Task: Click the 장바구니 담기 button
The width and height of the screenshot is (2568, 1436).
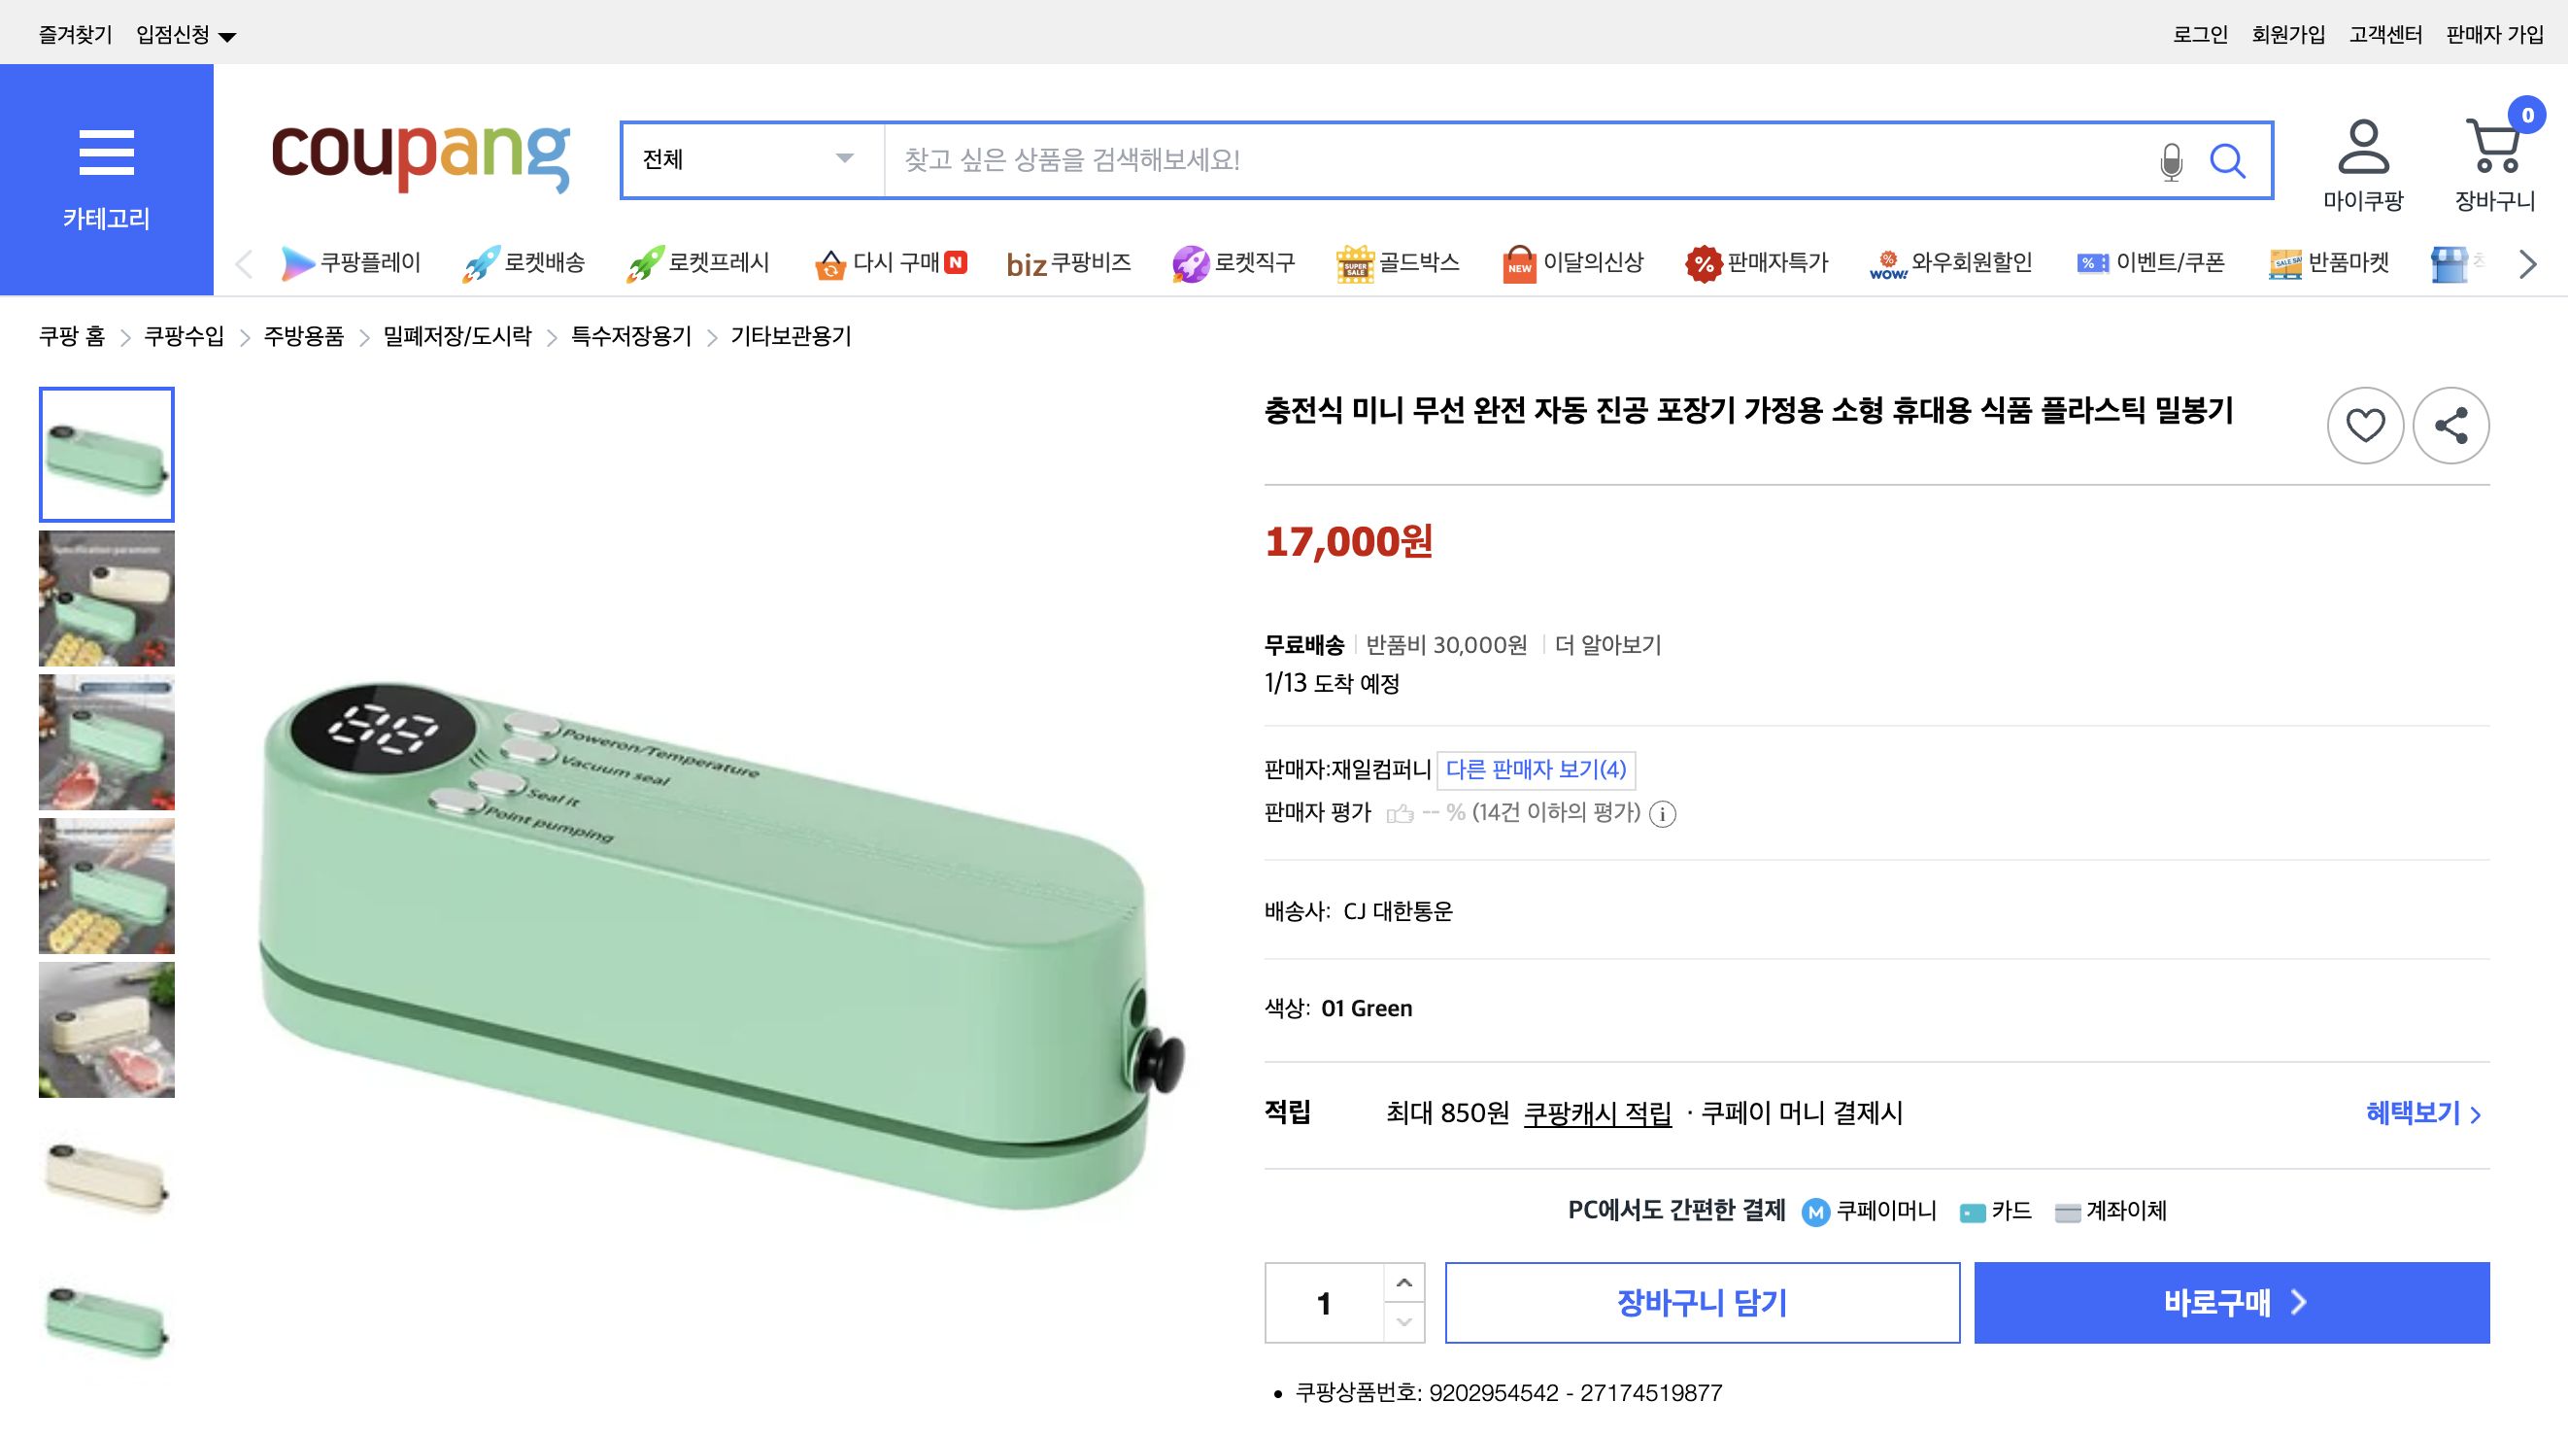Action: (1702, 1302)
